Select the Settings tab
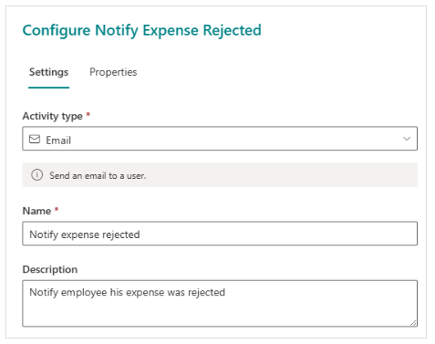This screenshot has width=435, height=344. click(x=48, y=72)
